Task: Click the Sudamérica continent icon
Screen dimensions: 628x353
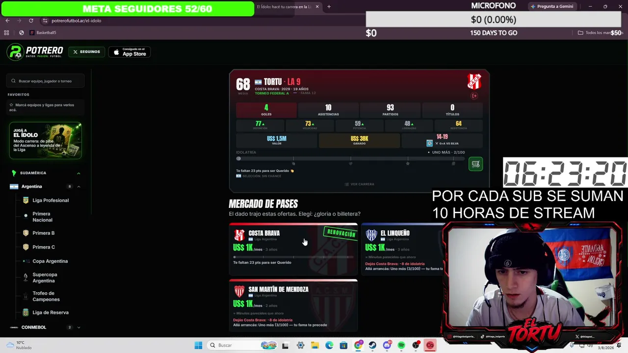Action: pyautogui.click(x=14, y=173)
